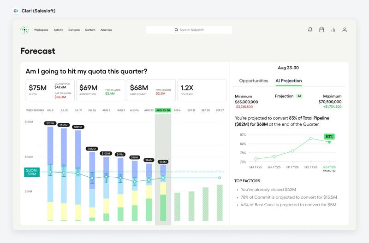Click the Aug 23-30 panel heading
The image size is (369, 243).
(x=288, y=68)
